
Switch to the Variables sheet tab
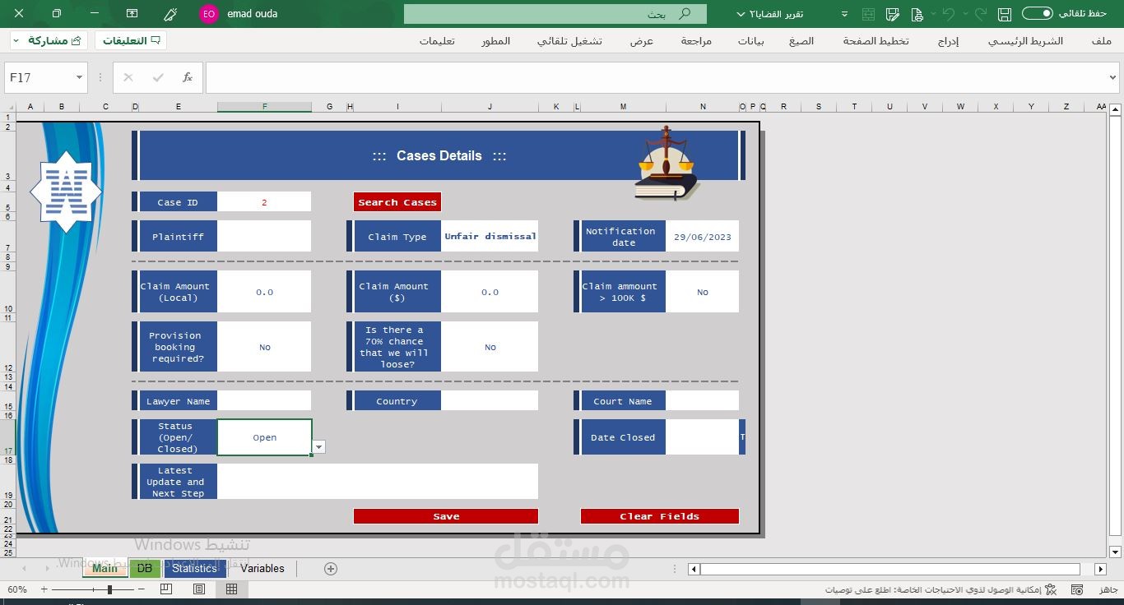(262, 568)
